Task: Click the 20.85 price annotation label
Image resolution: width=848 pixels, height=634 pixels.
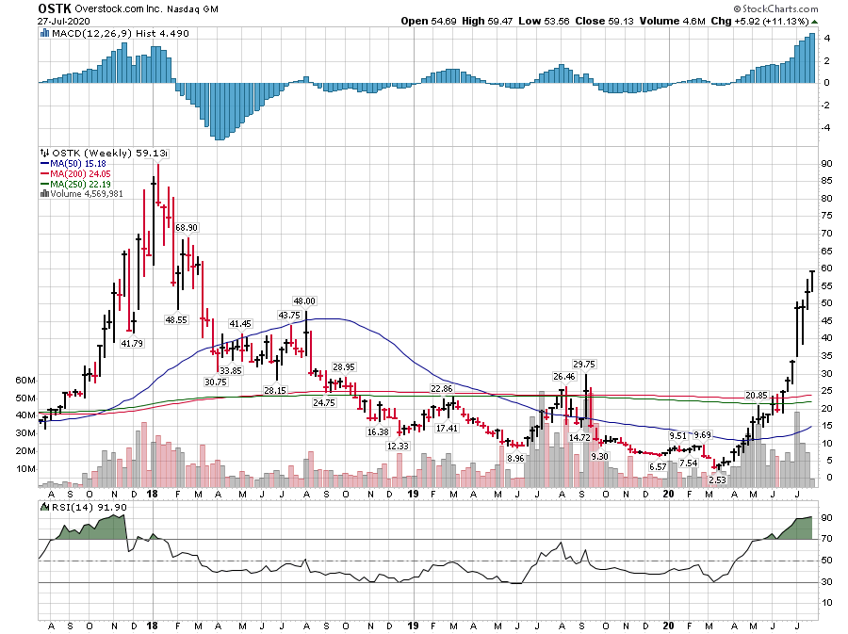Action: 757,395
